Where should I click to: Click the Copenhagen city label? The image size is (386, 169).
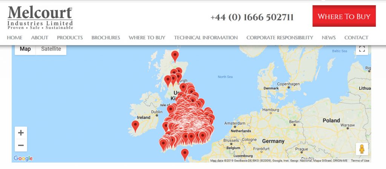pos(288,84)
